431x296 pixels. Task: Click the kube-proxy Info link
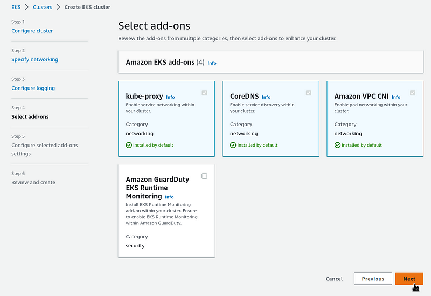[x=170, y=97]
